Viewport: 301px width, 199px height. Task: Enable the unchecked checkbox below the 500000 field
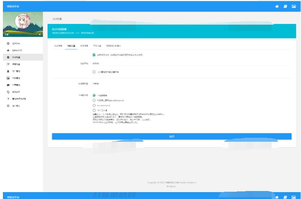pos(94,72)
